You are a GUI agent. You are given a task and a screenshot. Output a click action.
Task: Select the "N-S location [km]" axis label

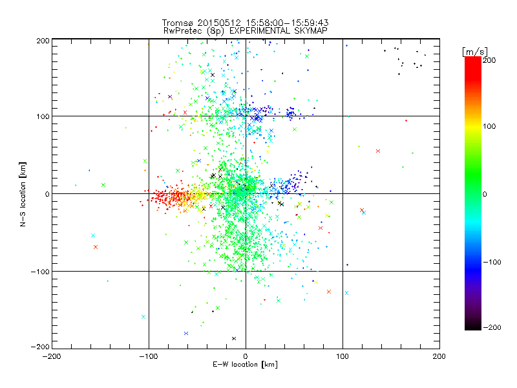(23, 194)
